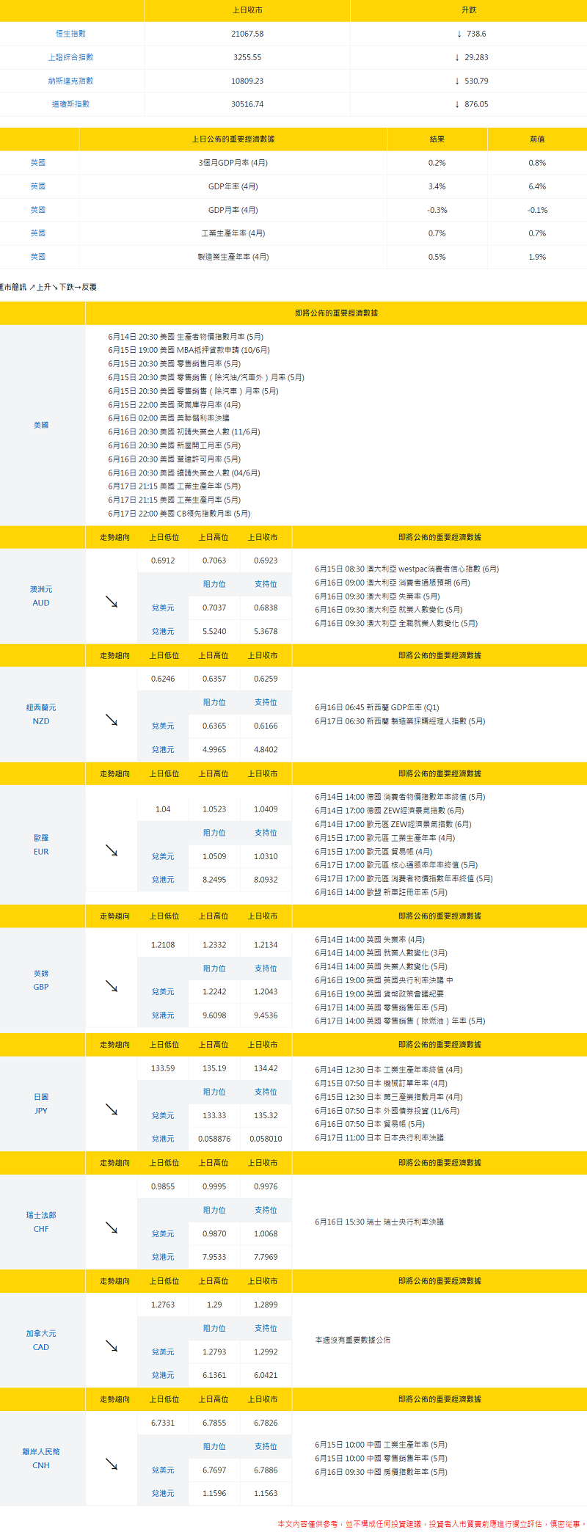This screenshot has width=587, height=1532.
Task: Open the 上證綜合指數 link
Action: (x=70, y=57)
